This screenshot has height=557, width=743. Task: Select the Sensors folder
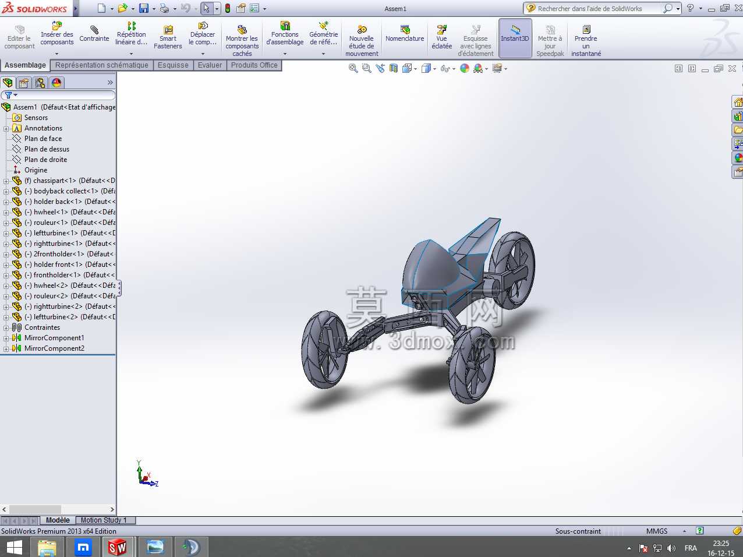tap(36, 118)
